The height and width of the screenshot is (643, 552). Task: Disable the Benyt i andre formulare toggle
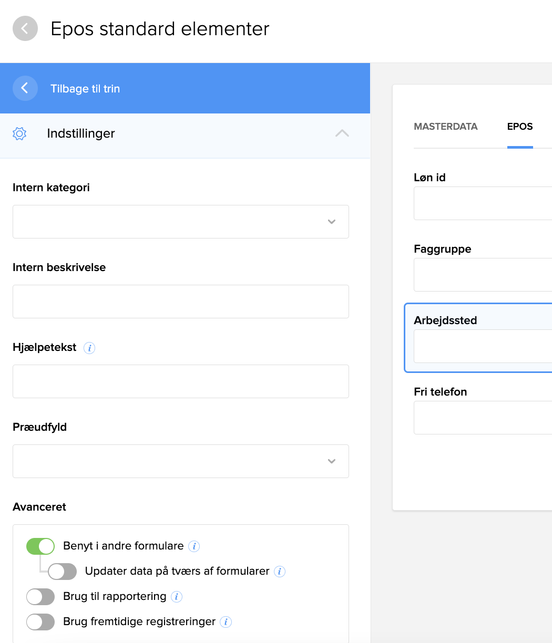[x=40, y=546]
